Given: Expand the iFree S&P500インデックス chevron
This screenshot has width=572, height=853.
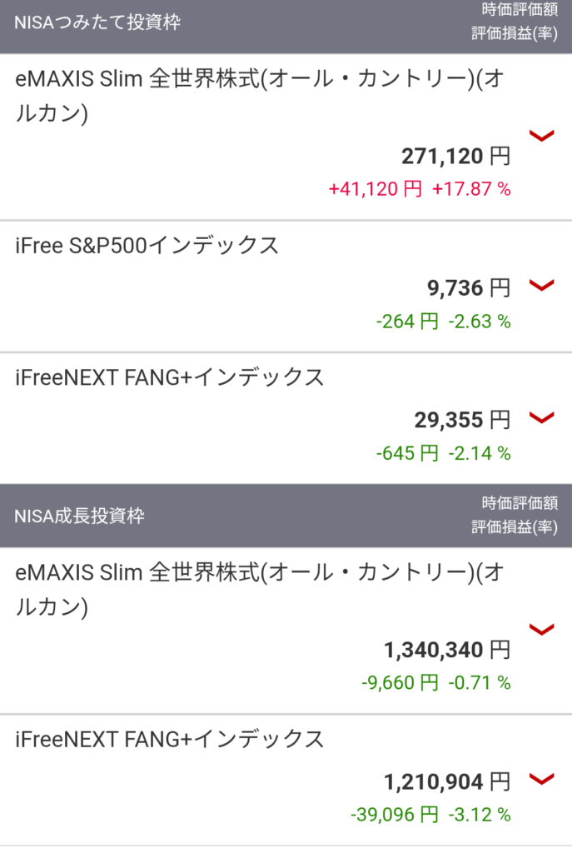Looking at the screenshot, I should pyautogui.click(x=542, y=286).
